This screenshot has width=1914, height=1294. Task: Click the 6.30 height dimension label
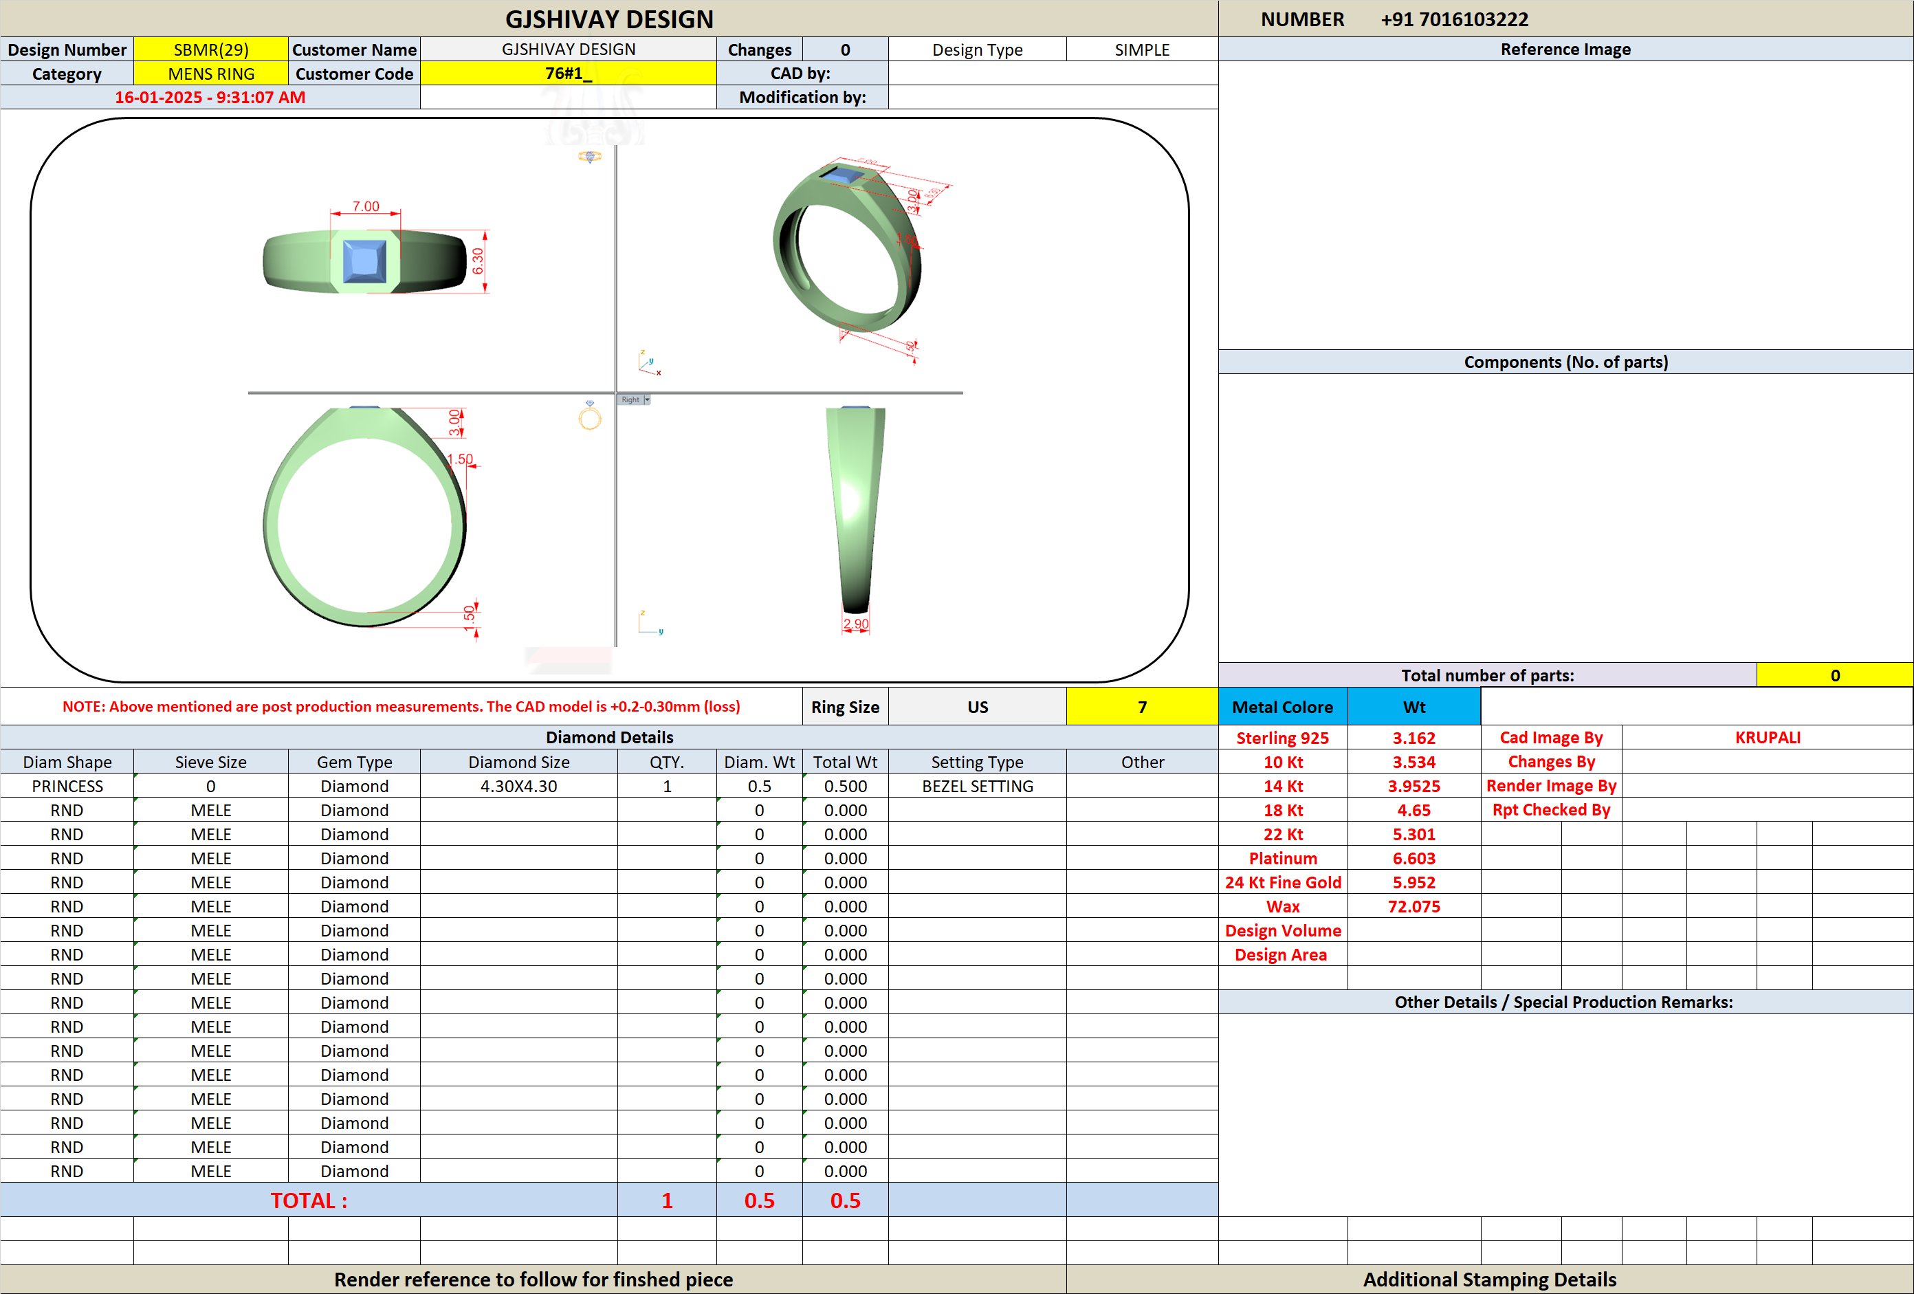pos(478,262)
